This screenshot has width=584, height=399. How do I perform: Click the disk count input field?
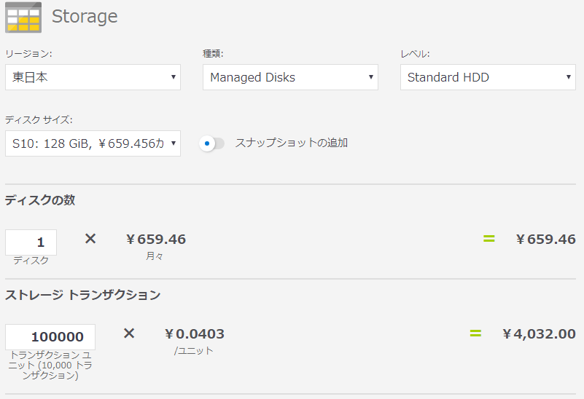pyautogui.click(x=31, y=242)
